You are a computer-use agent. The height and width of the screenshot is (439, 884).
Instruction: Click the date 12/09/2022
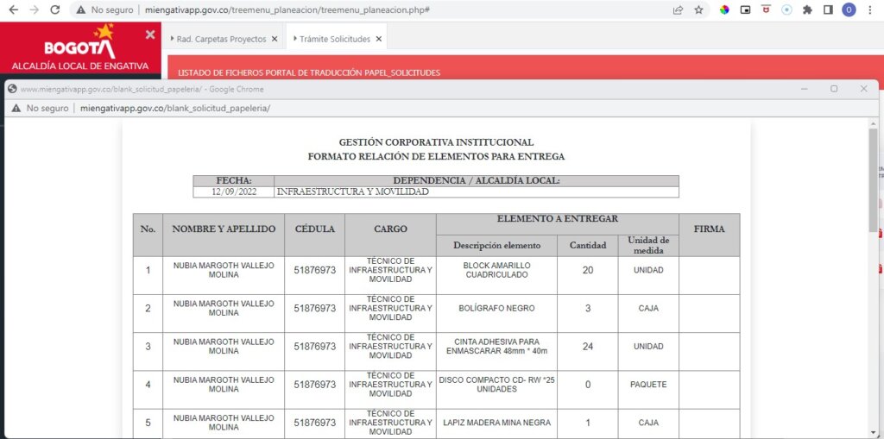click(x=234, y=191)
